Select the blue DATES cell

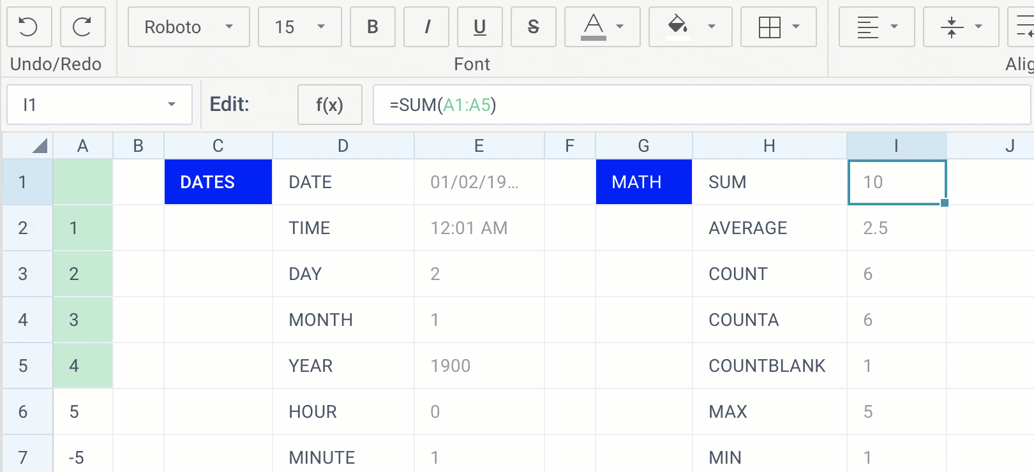(218, 182)
